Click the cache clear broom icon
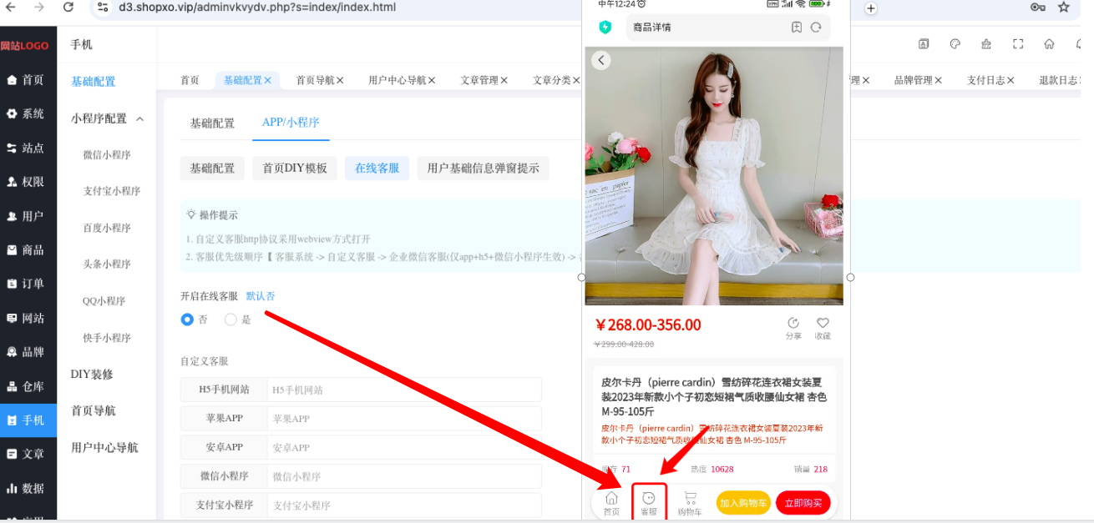 tap(986, 44)
